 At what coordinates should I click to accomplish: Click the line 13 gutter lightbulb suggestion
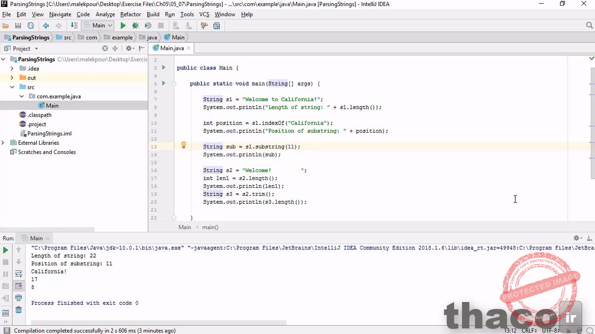pos(183,145)
